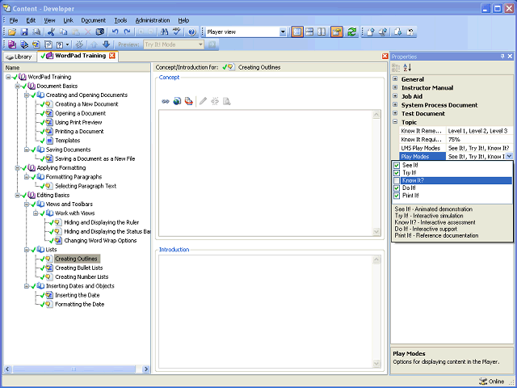Click inside the Concept content area
The width and height of the screenshot is (517, 388).
(x=266, y=173)
